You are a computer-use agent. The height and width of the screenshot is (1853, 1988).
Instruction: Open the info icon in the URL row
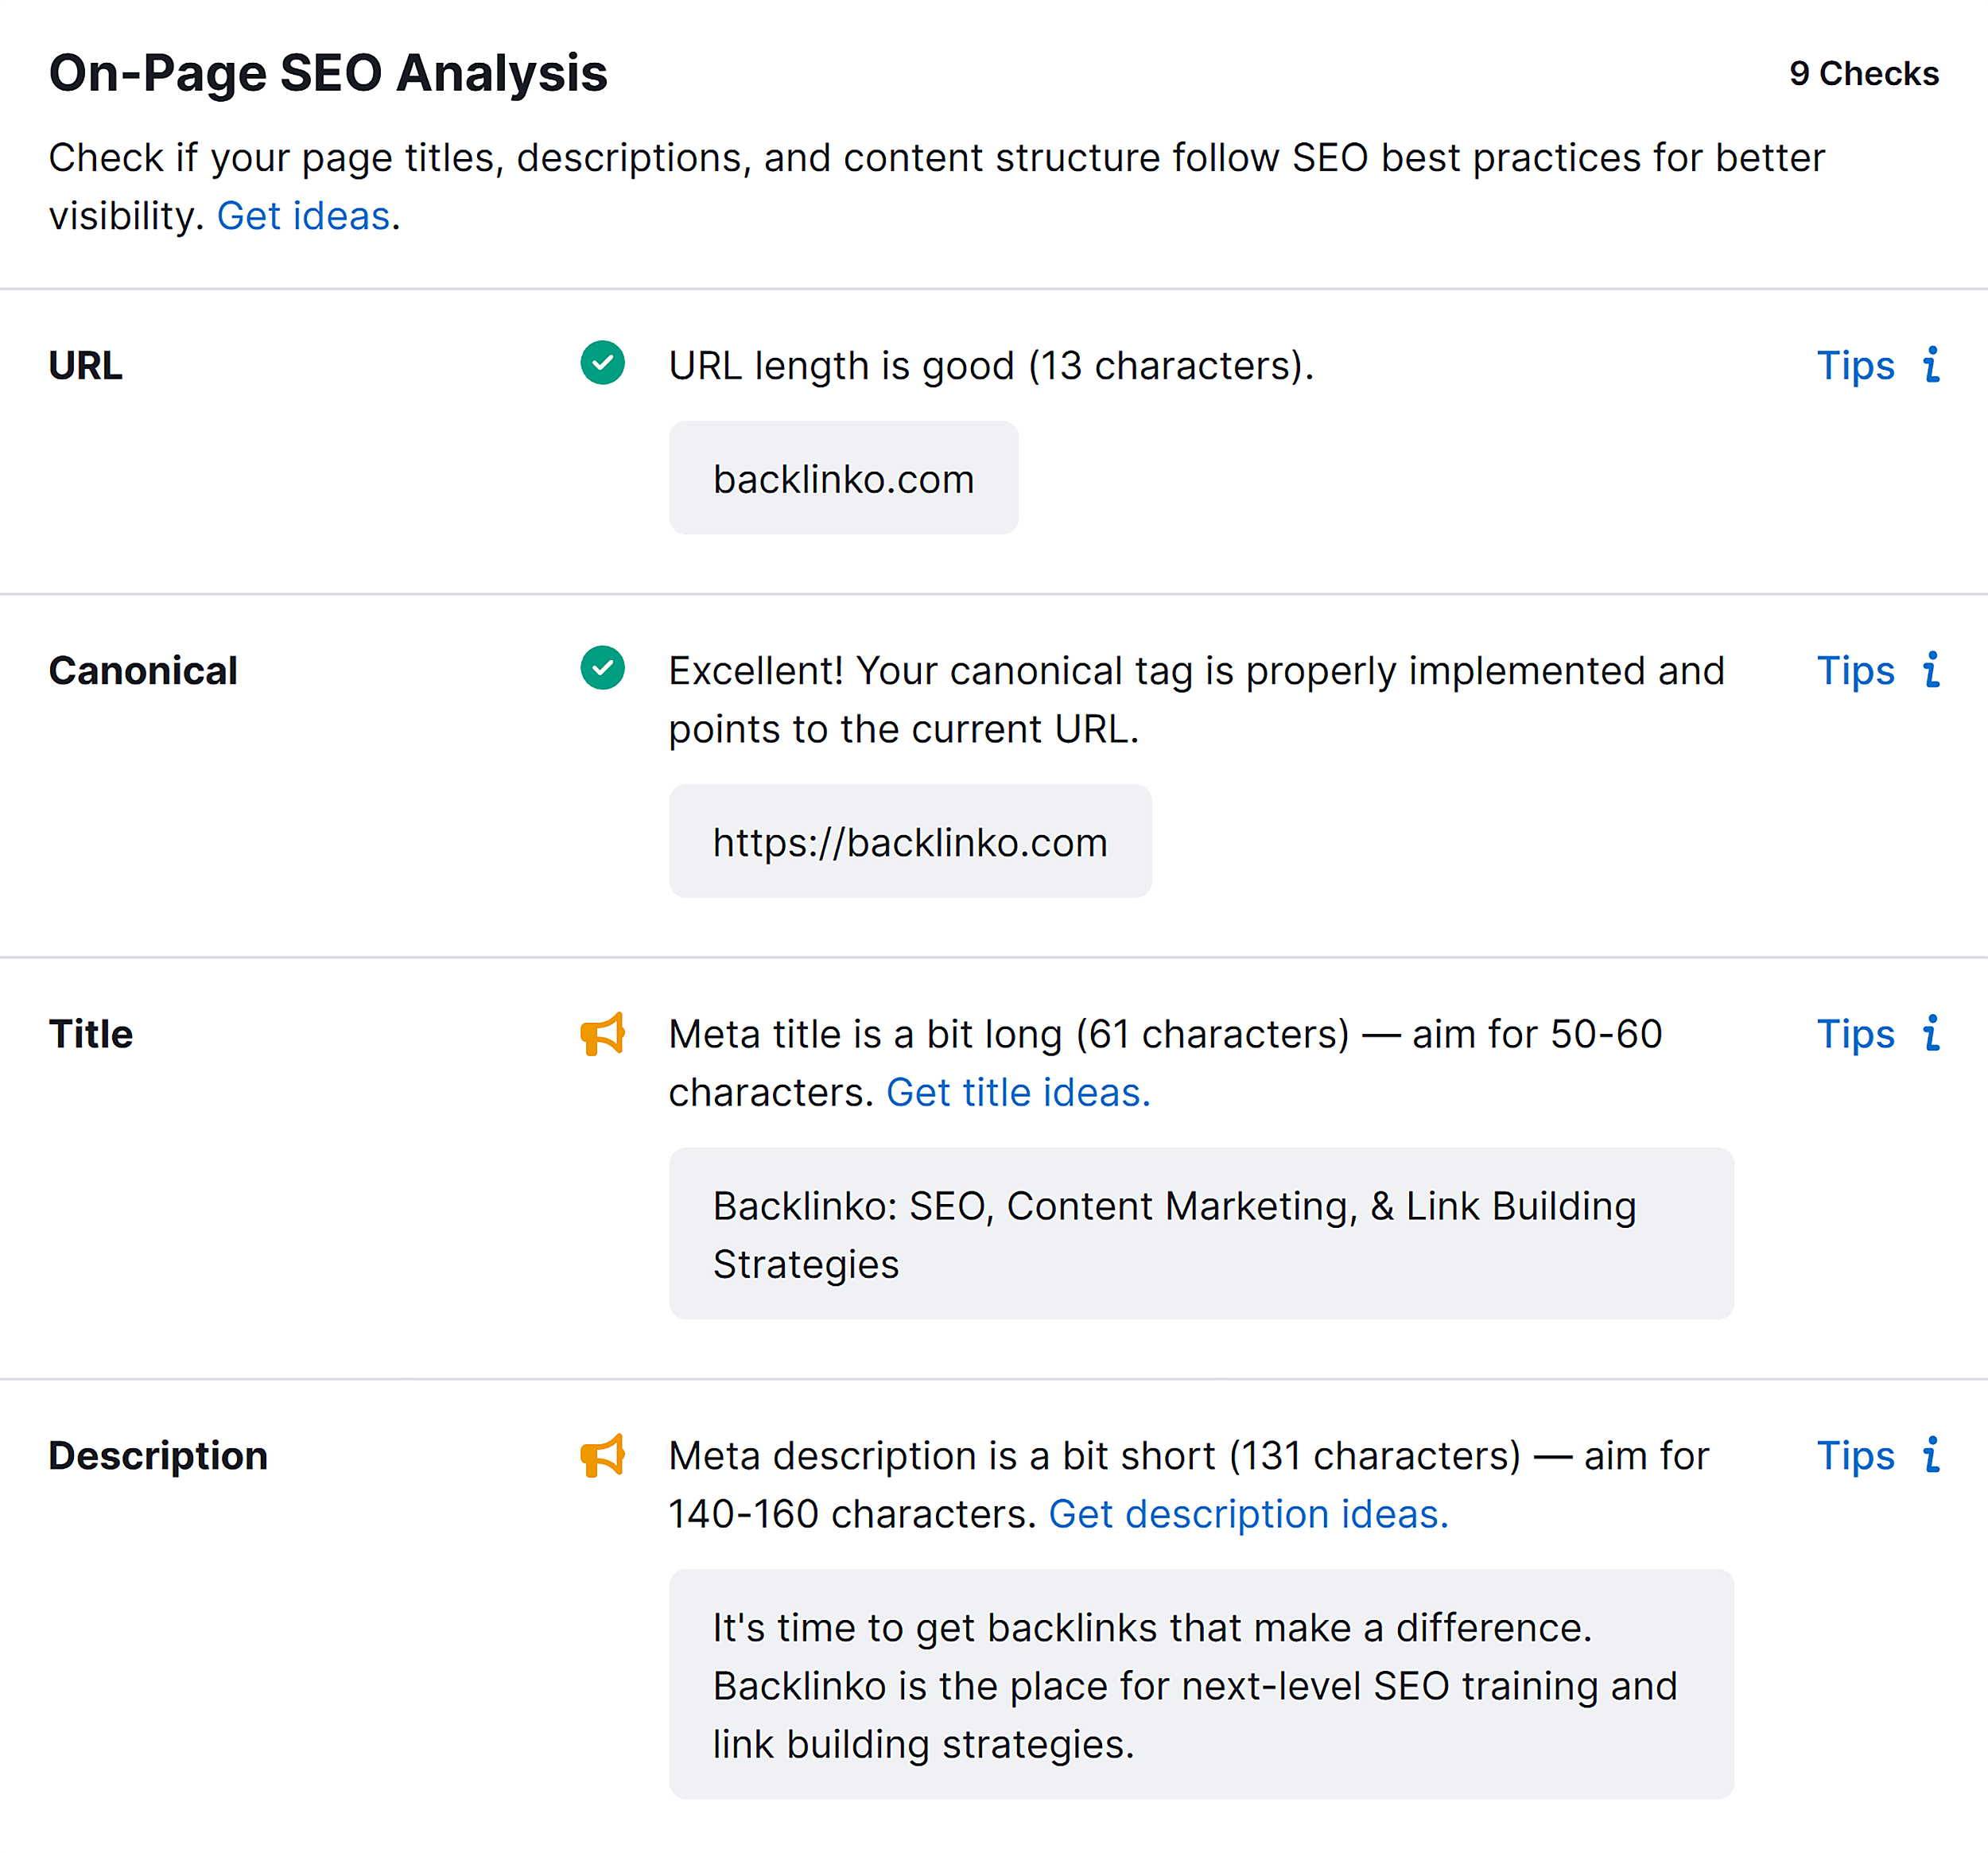1931,365
